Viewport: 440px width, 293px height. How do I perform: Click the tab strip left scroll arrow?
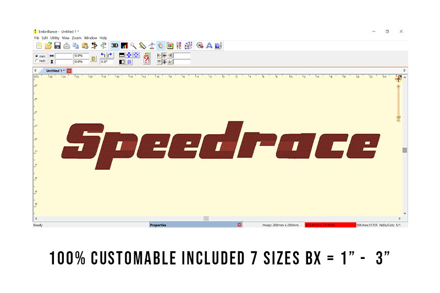click(x=35, y=71)
